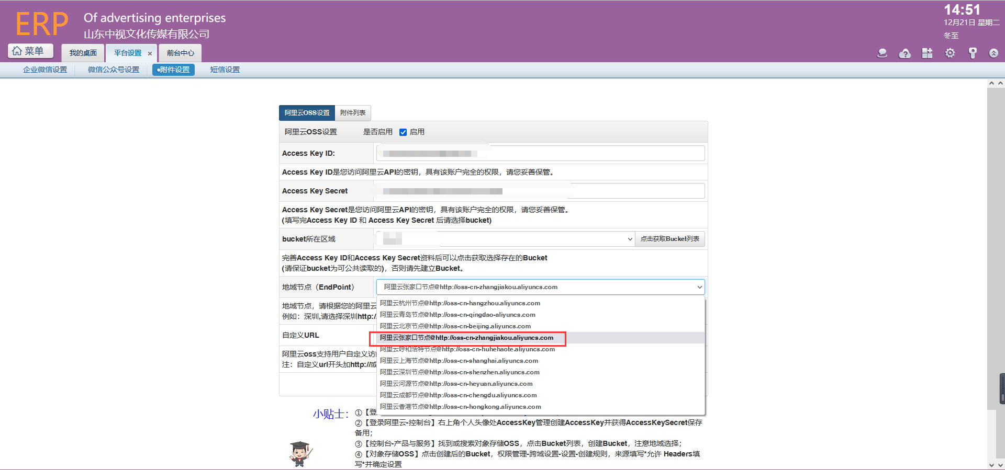Click the 是否启用 label

pyautogui.click(x=378, y=132)
